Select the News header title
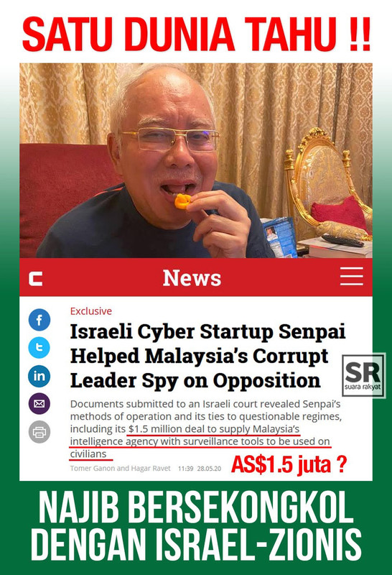Viewport: 392px width, 575px height. 192,277
